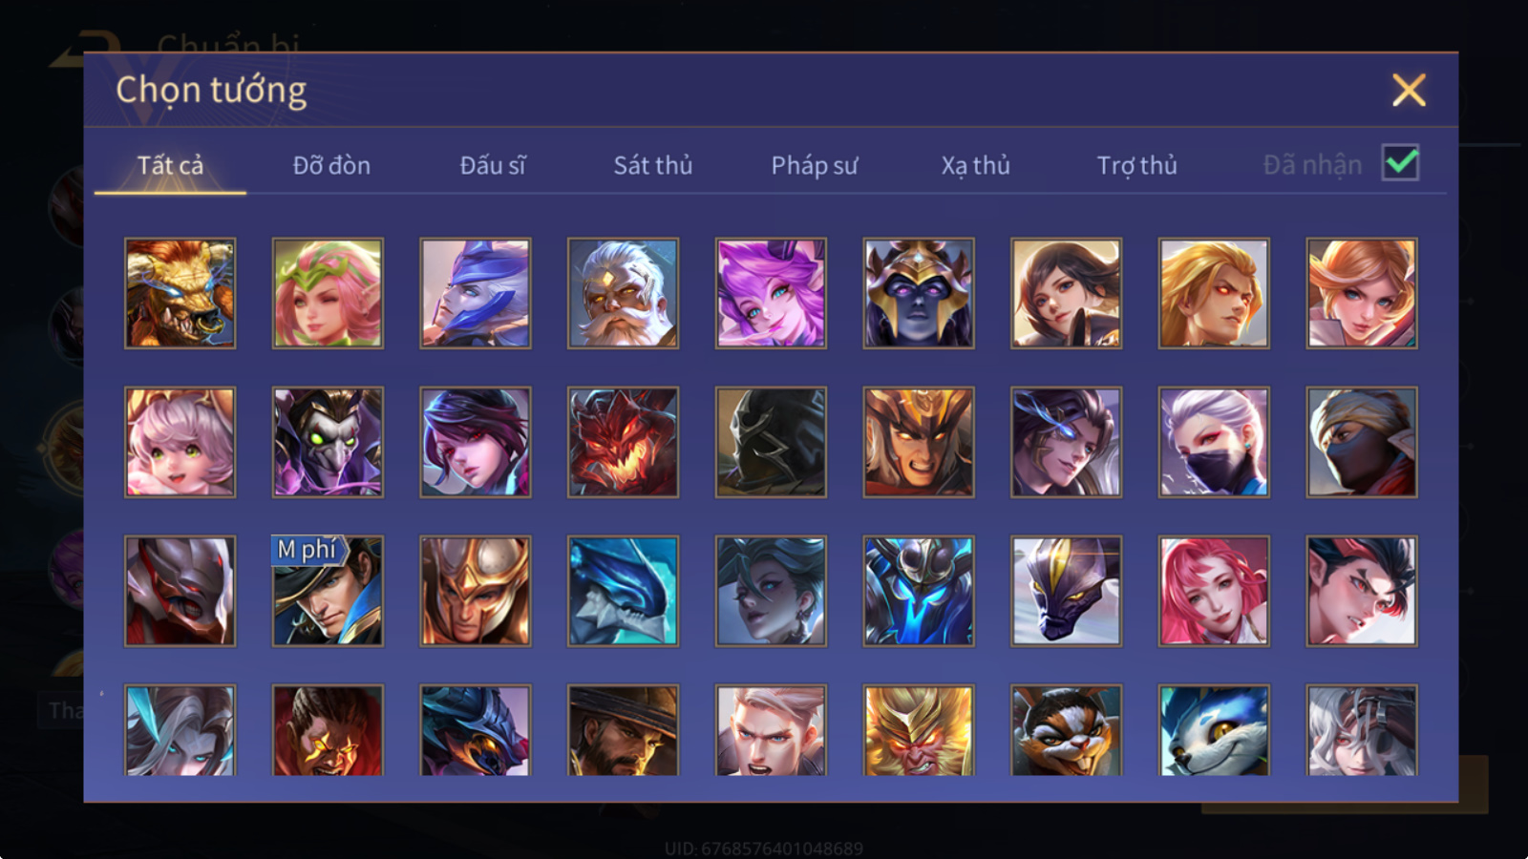
Task: Choose the blue shark hero portrait
Action: coord(623,591)
